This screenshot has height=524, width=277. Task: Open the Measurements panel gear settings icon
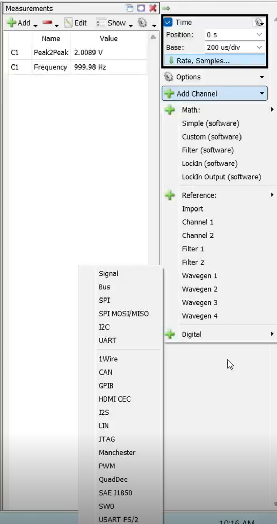(x=142, y=23)
